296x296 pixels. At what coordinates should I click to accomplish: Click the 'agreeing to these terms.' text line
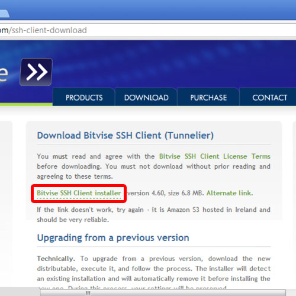(75, 176)
